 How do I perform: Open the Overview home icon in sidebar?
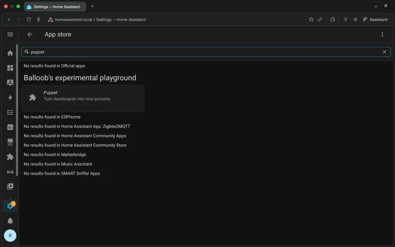(10, 53)
